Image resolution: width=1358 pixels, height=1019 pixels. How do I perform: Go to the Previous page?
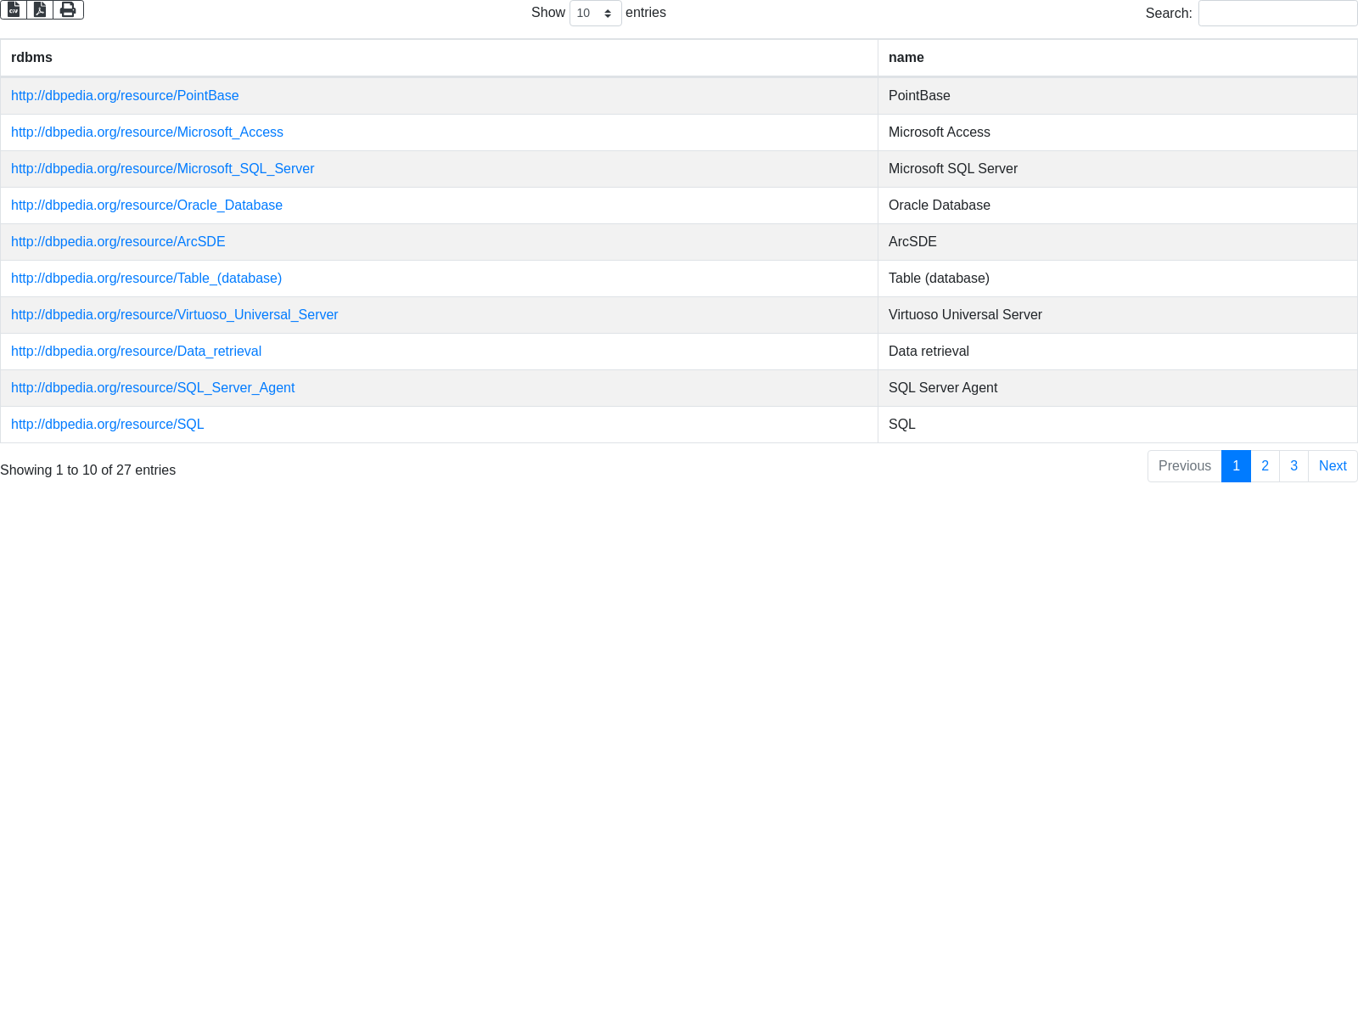(1184, 466)
